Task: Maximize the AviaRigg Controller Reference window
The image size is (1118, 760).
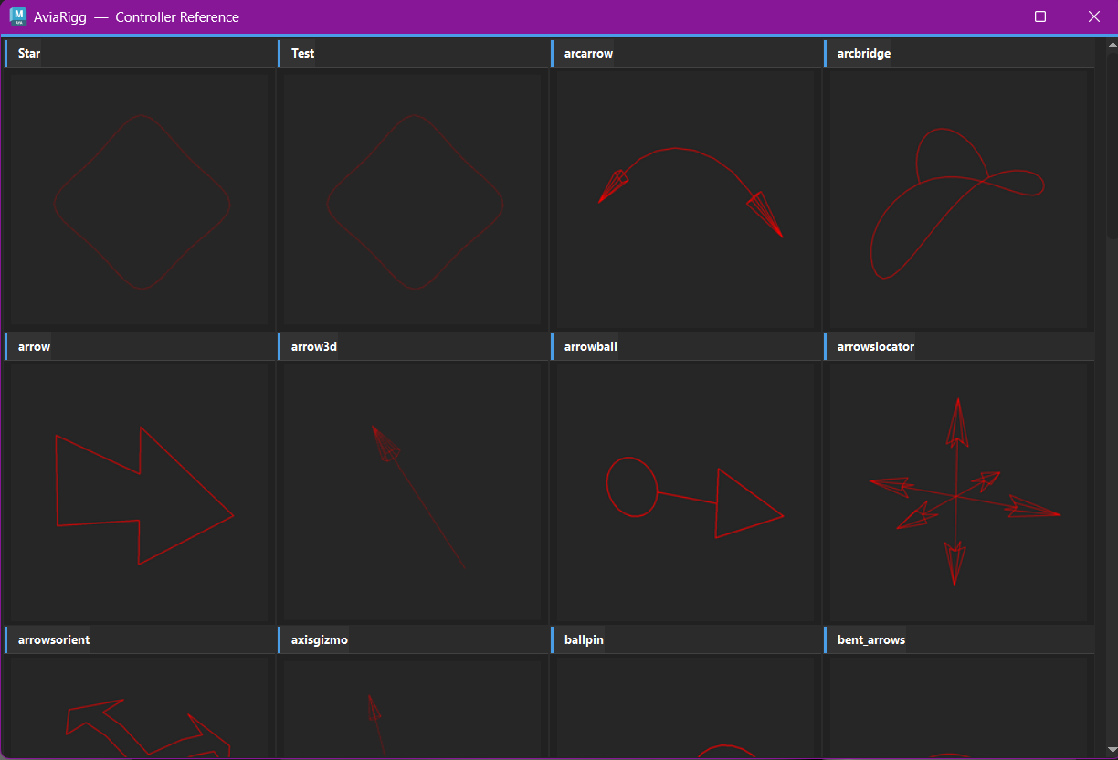Action: click(x=1039, y=16)
